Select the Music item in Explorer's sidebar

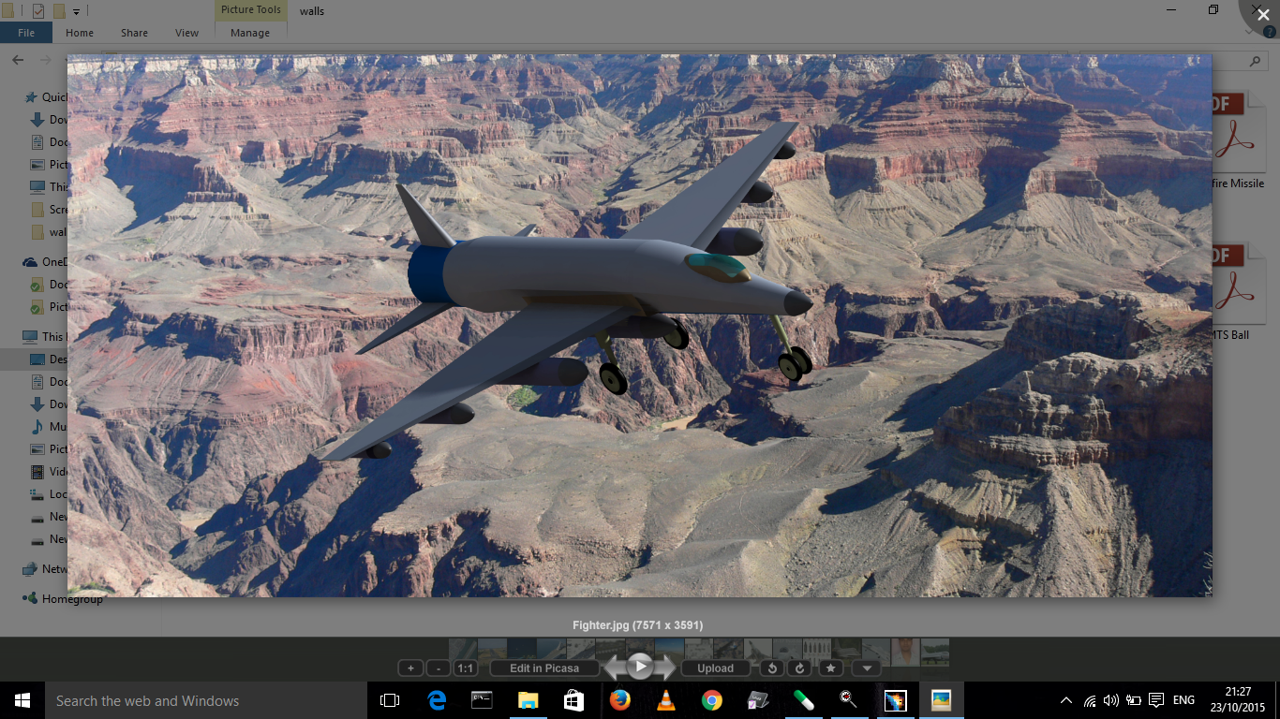(49, 427)
